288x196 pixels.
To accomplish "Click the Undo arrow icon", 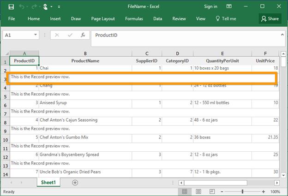I will click(x=22, y=7).
